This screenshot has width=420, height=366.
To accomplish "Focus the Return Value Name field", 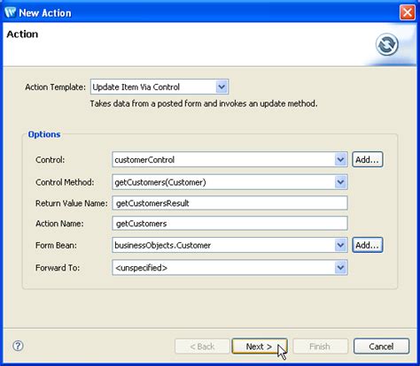I will [229, 203].
